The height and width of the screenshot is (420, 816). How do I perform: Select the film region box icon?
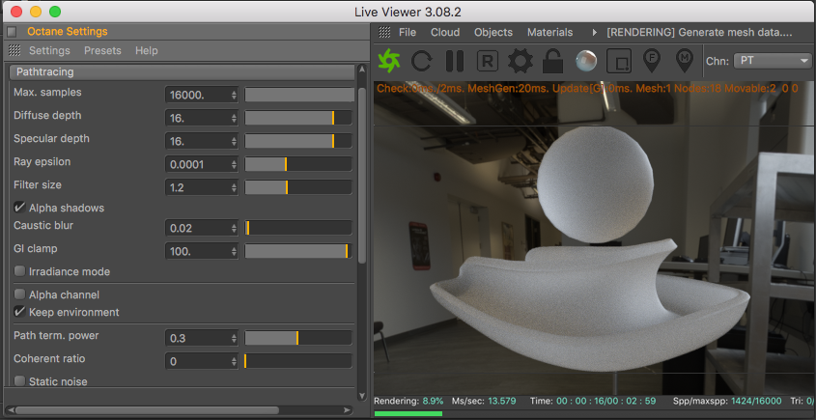[619, 61]
